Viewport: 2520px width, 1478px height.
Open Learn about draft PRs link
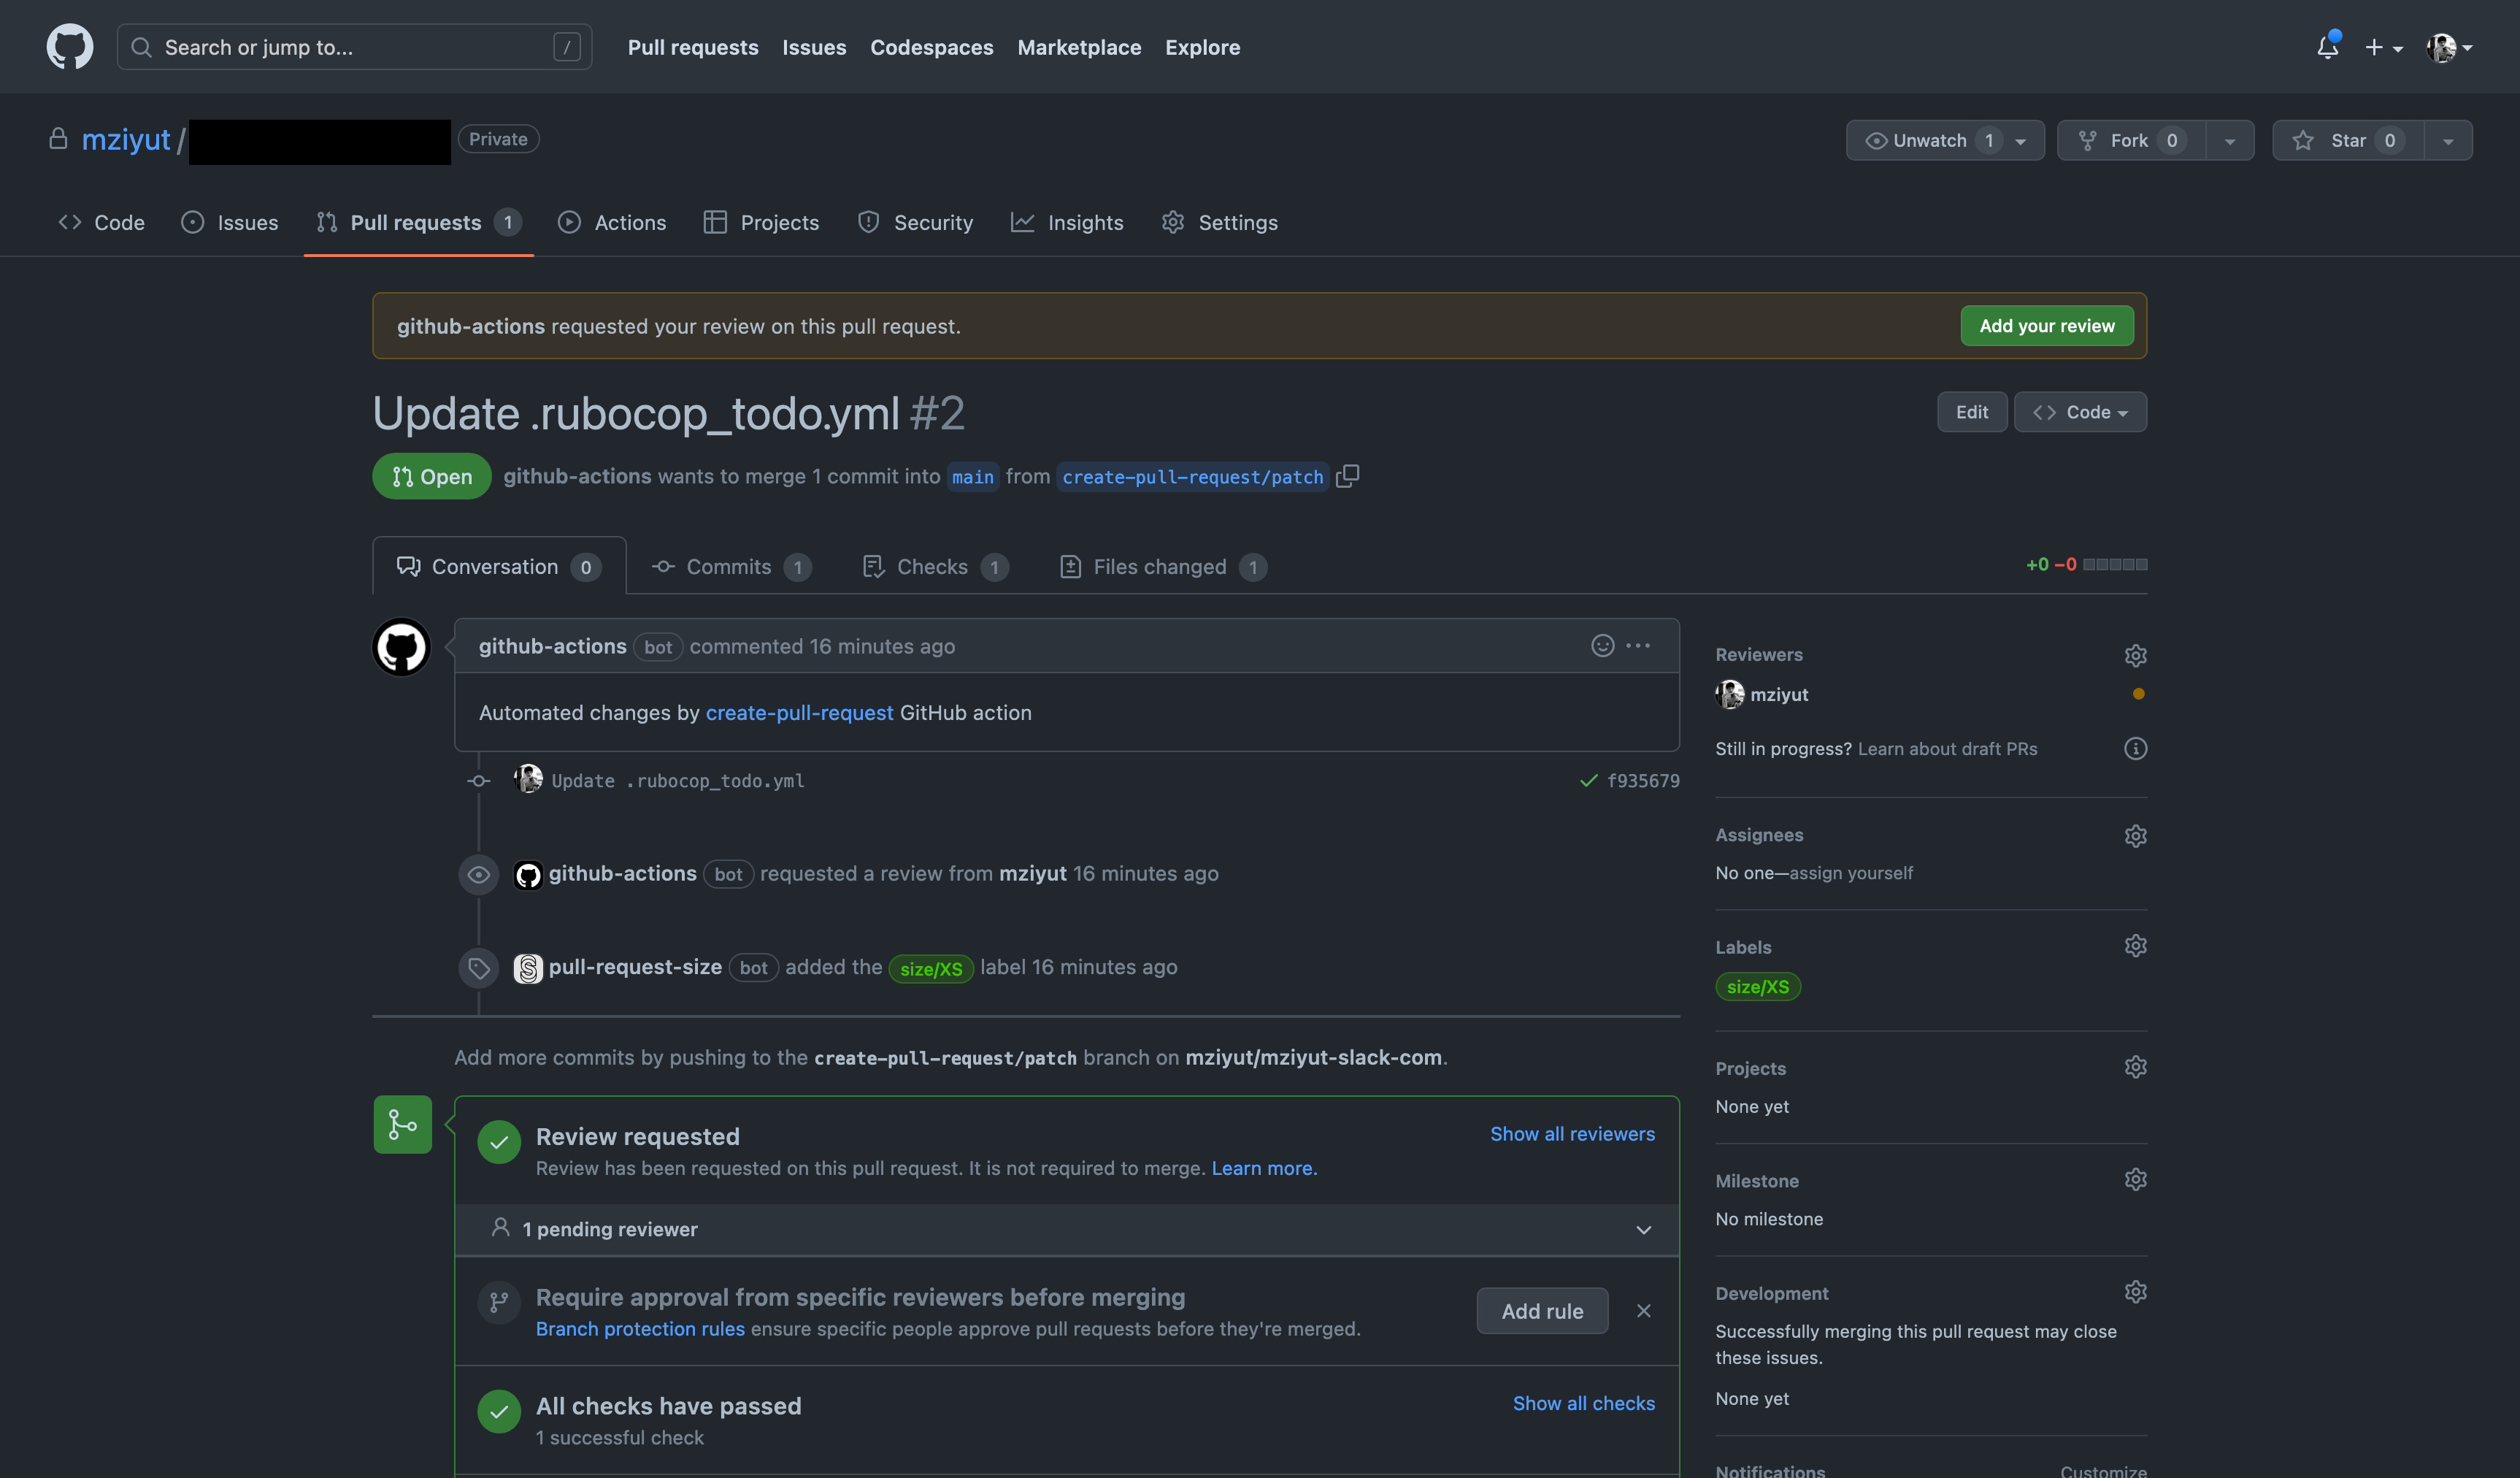(1947, 749)
